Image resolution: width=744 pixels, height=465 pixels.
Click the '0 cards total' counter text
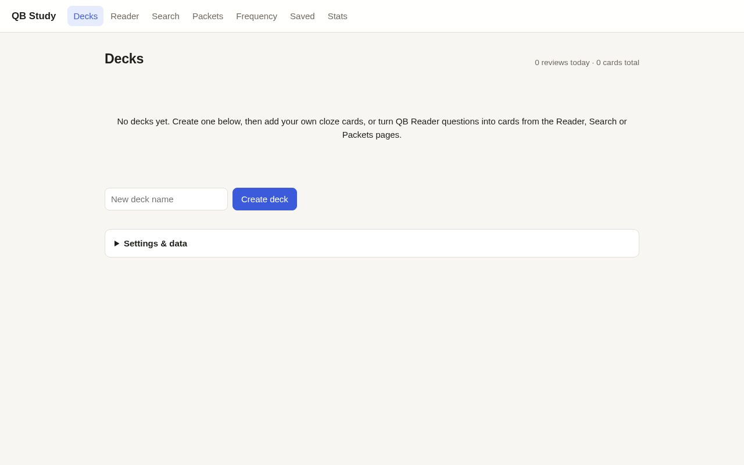[x=618, y=63]
